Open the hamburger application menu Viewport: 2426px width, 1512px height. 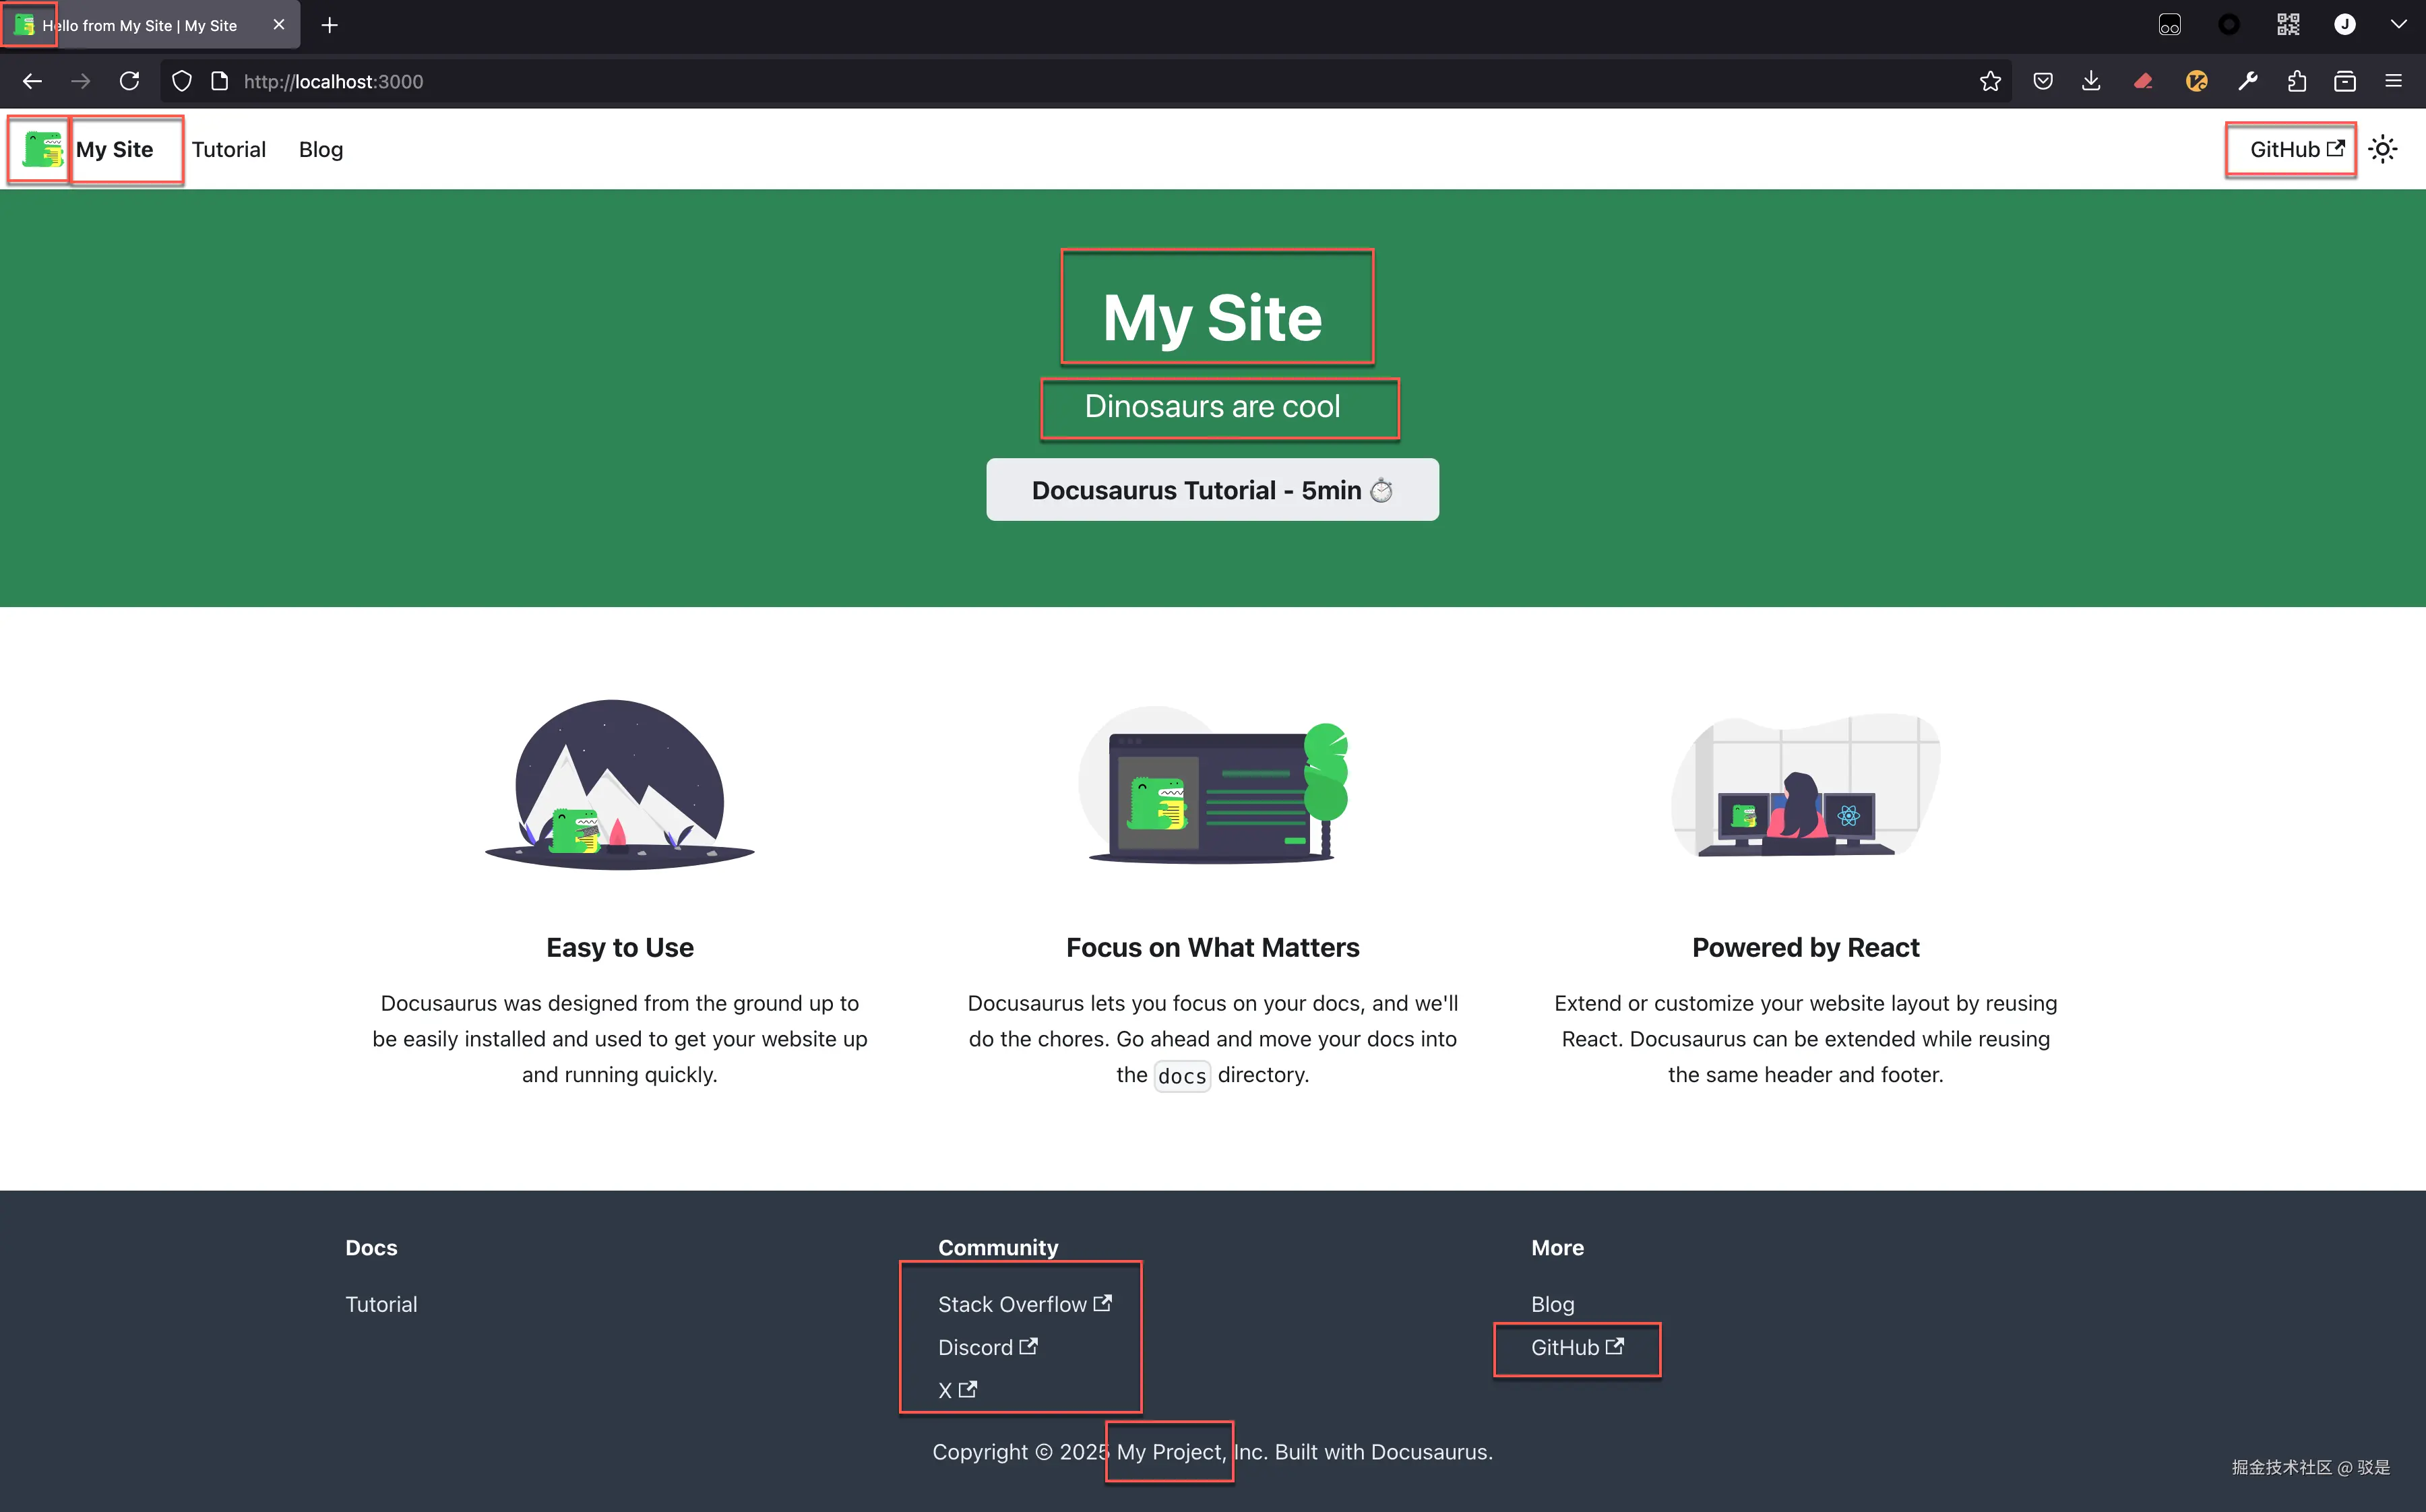(x=2393, y=82)
